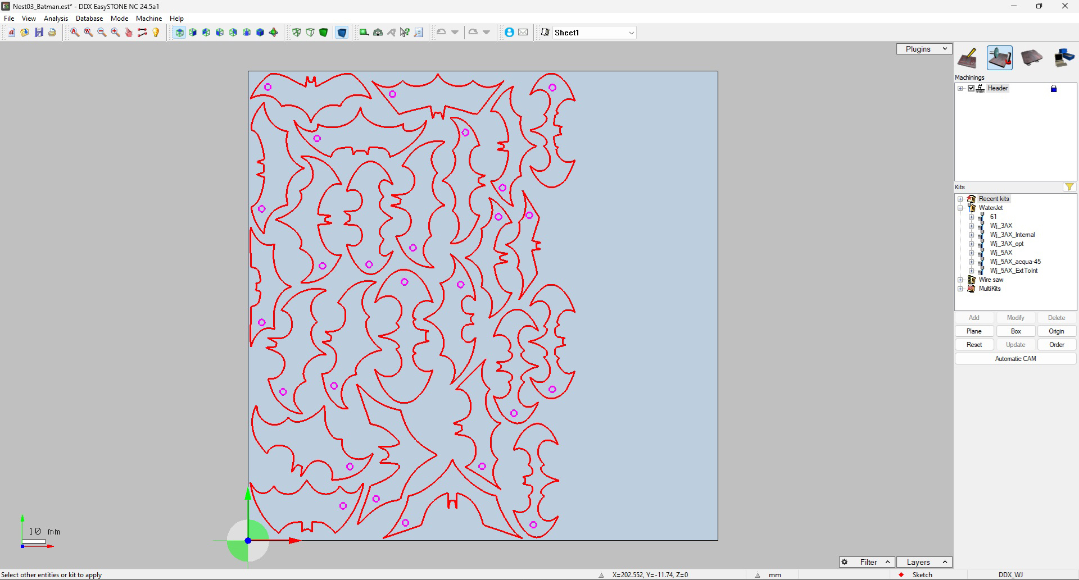1079x580 pixels.
Task: Click the Reset button
Action: click(x=974, y=345)
